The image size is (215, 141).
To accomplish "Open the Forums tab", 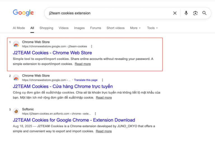I will 95,28.
